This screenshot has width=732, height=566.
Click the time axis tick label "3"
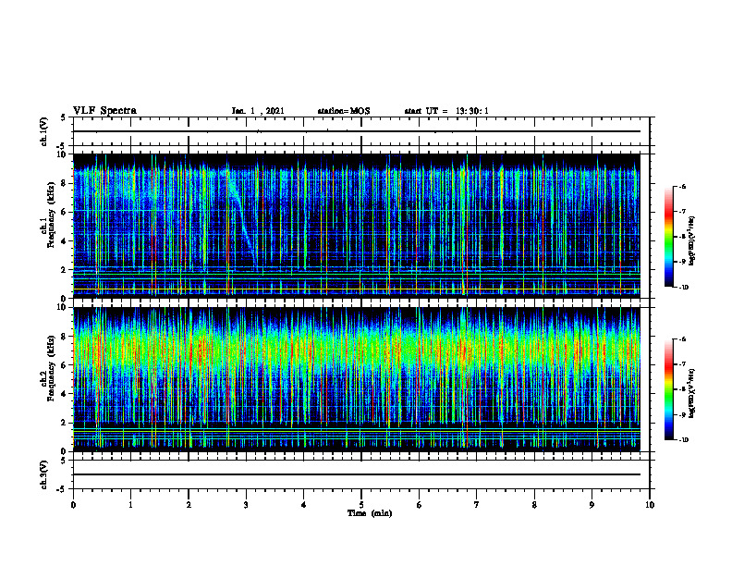[246, 505]
